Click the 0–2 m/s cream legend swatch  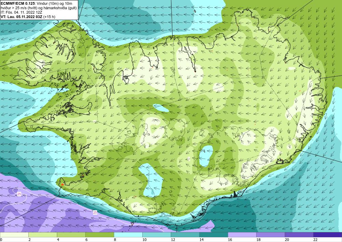point(14,235)
